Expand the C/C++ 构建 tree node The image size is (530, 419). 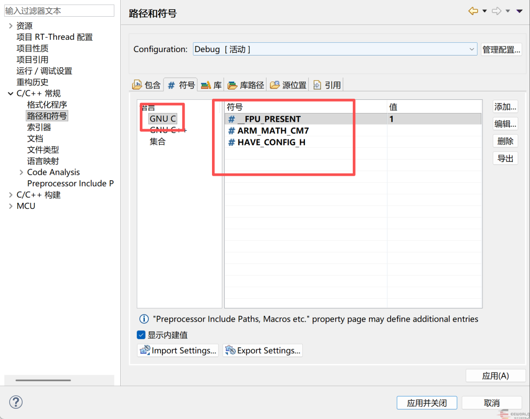[x=10, y=195]
